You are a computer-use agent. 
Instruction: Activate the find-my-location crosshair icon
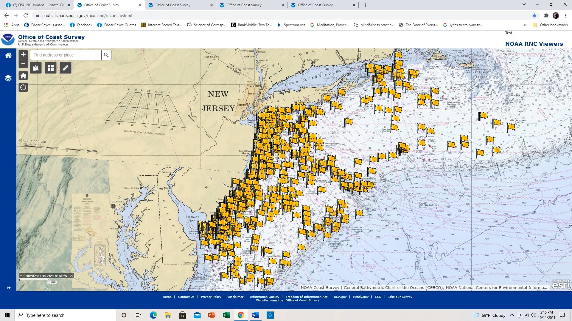(23, 87)
